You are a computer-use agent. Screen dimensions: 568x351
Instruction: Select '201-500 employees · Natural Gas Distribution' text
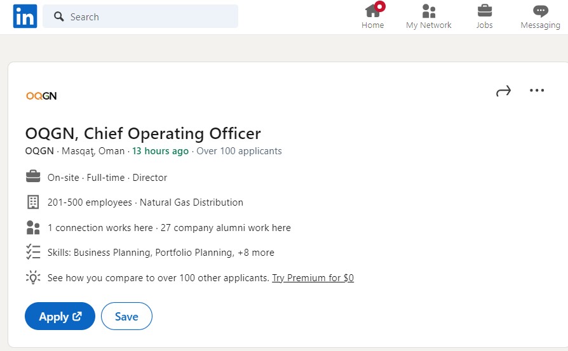[145, 202]
